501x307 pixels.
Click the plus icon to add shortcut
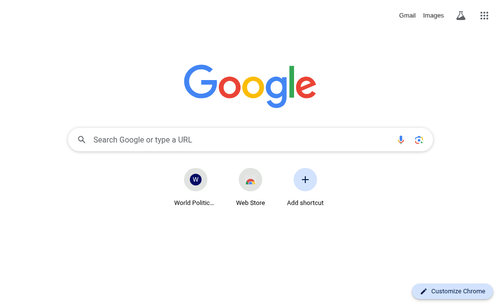pos(305,180)
